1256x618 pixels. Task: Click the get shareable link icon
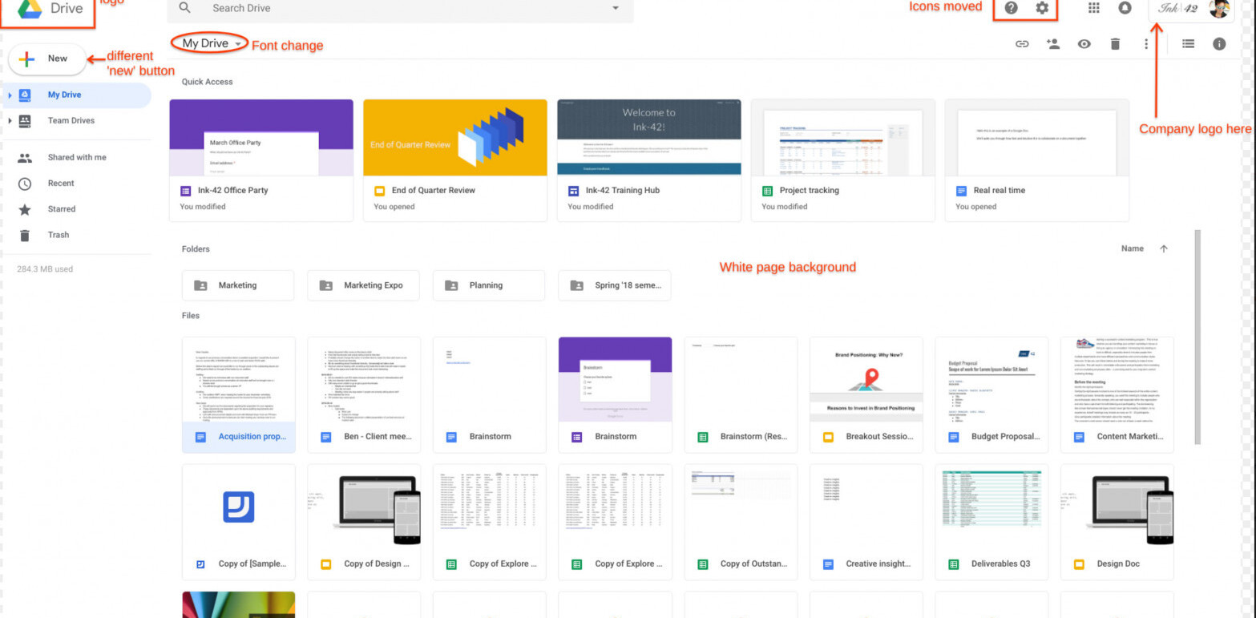pyautogui.click(x=1021, y=44)
